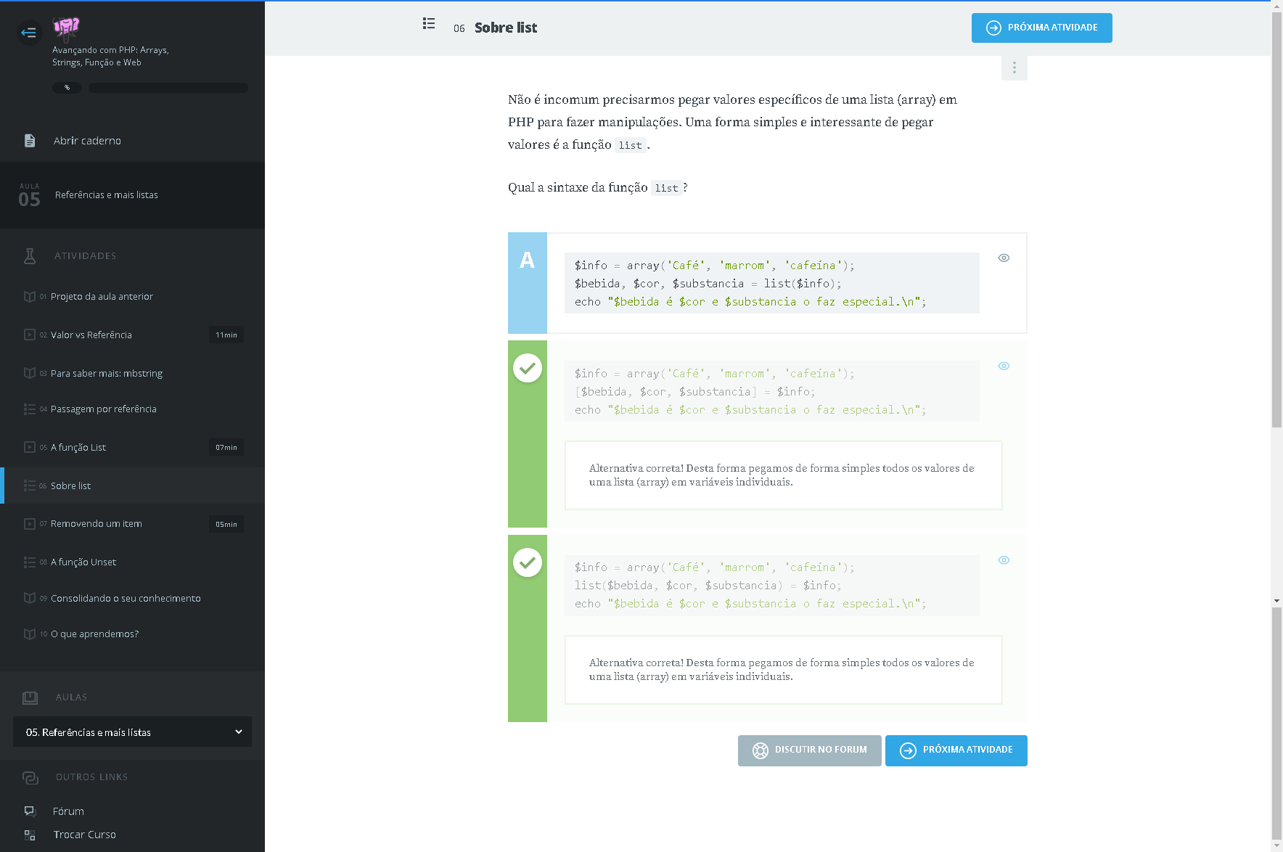Toggle eye icon on alternative A

(1004, 258)
